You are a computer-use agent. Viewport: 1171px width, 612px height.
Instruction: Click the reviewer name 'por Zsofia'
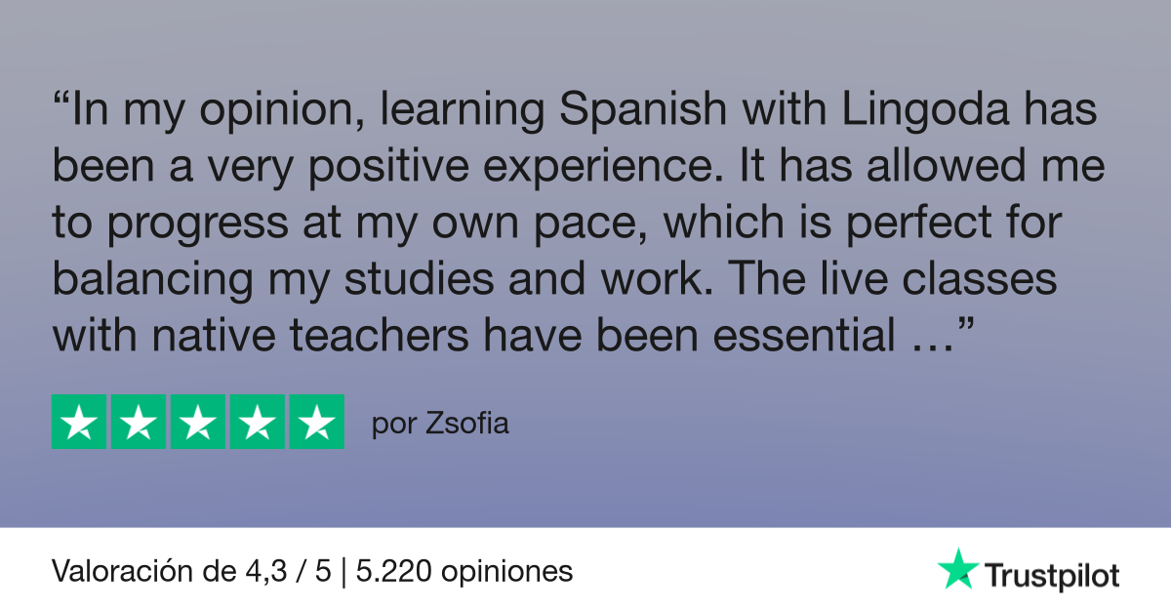pyautogui.click(x=441, y=426)
